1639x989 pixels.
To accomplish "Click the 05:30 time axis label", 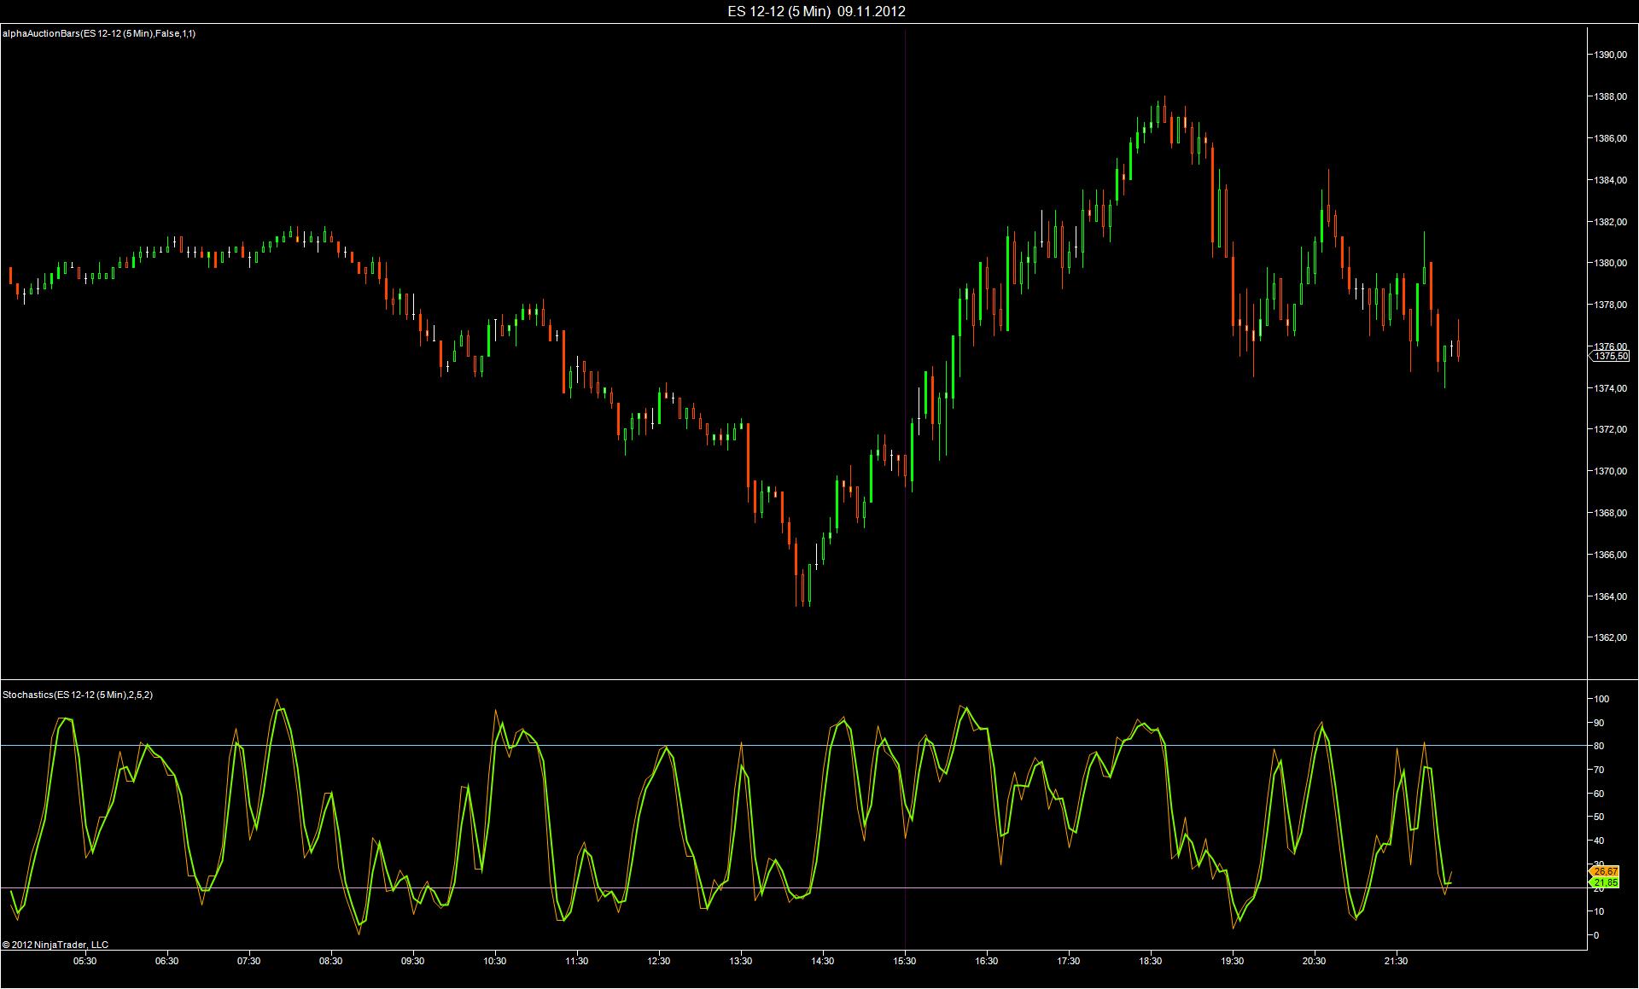I will coord(85,961).
